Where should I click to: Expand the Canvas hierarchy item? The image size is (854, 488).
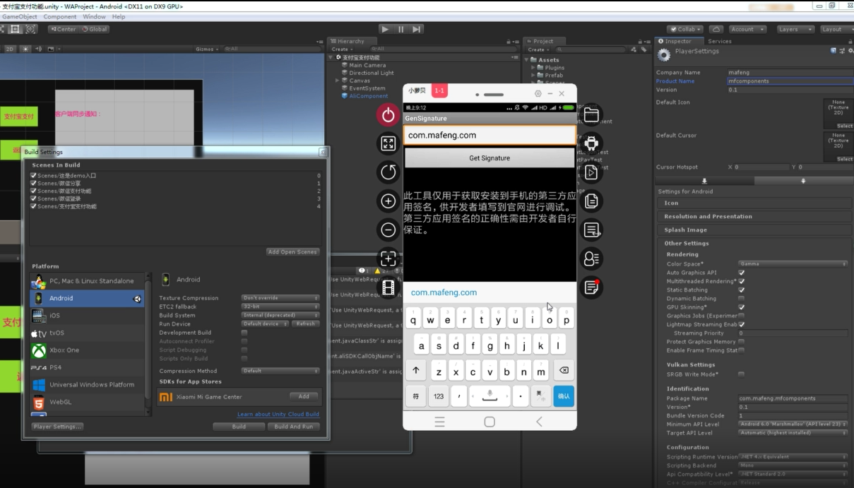click(x=338, y=81)
